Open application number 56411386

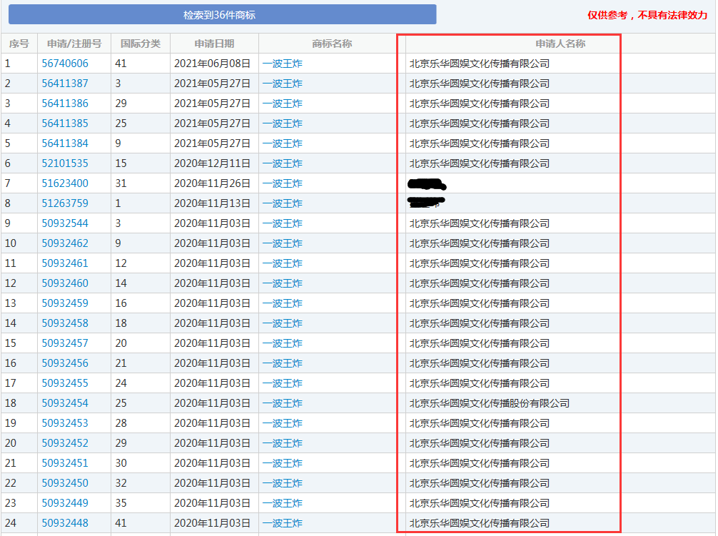click(x=65, y=103)
